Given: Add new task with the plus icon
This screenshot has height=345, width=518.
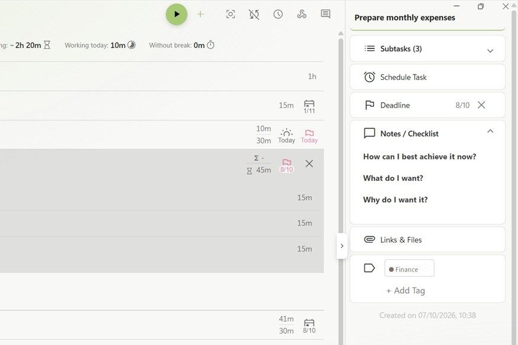Looking at the screenshot, I should (x=200, y=14).
